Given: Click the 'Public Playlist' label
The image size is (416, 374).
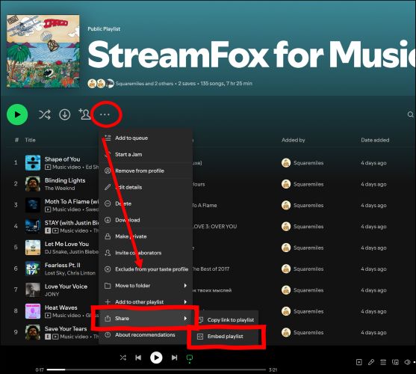Looking at the screenshot, I should pyautogui.click(x=104, y=28).
